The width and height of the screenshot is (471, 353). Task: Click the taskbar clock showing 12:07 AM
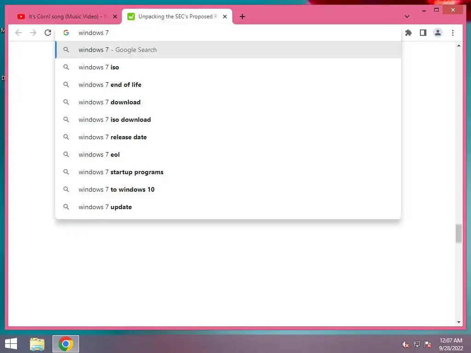coord(451,344)
